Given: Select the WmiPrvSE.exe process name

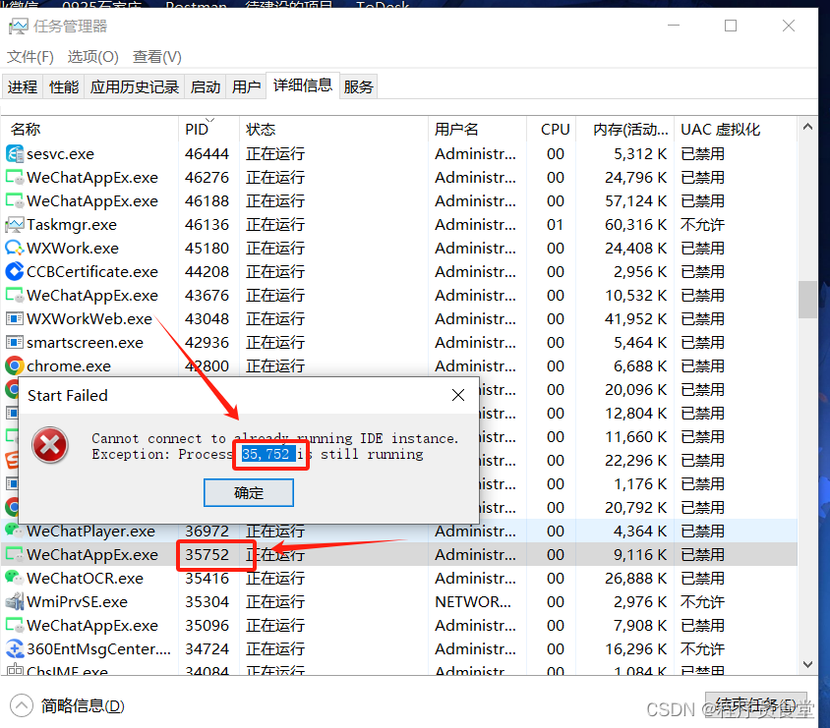Looking at the screenshot, I should click(77, 601).
